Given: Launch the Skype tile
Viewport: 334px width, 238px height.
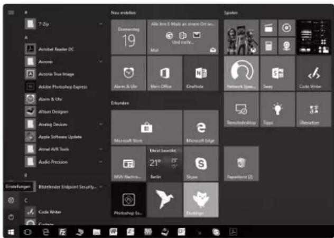Looking at the screenshot, I should (201, 164).
